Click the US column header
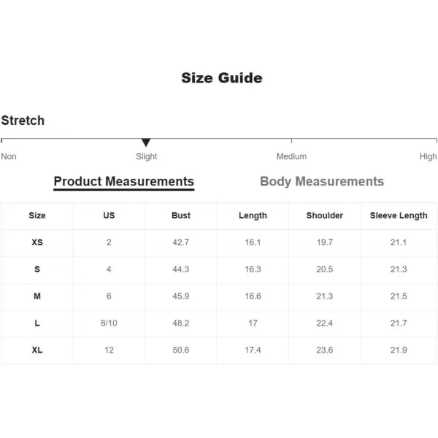The height and width of the screenshot is (438, 438). click(109, 215)
